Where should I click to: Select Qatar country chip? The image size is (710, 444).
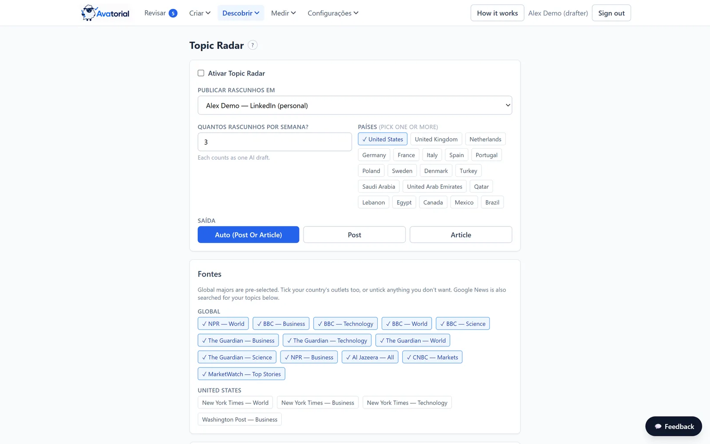(481, 187)
